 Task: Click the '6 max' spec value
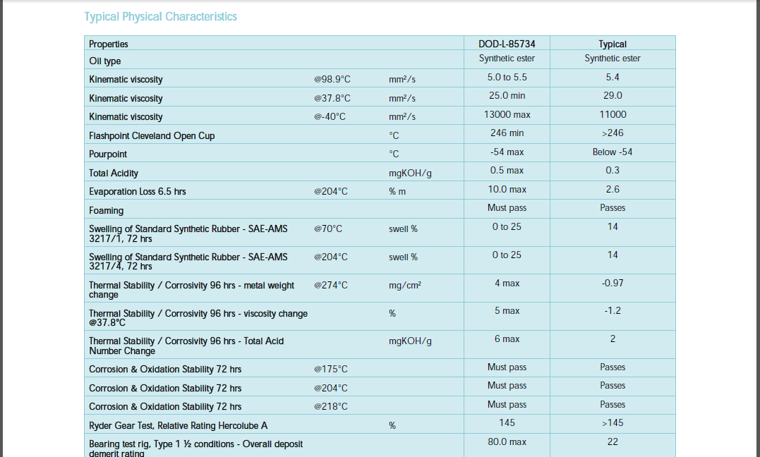(x=507, y=339)
